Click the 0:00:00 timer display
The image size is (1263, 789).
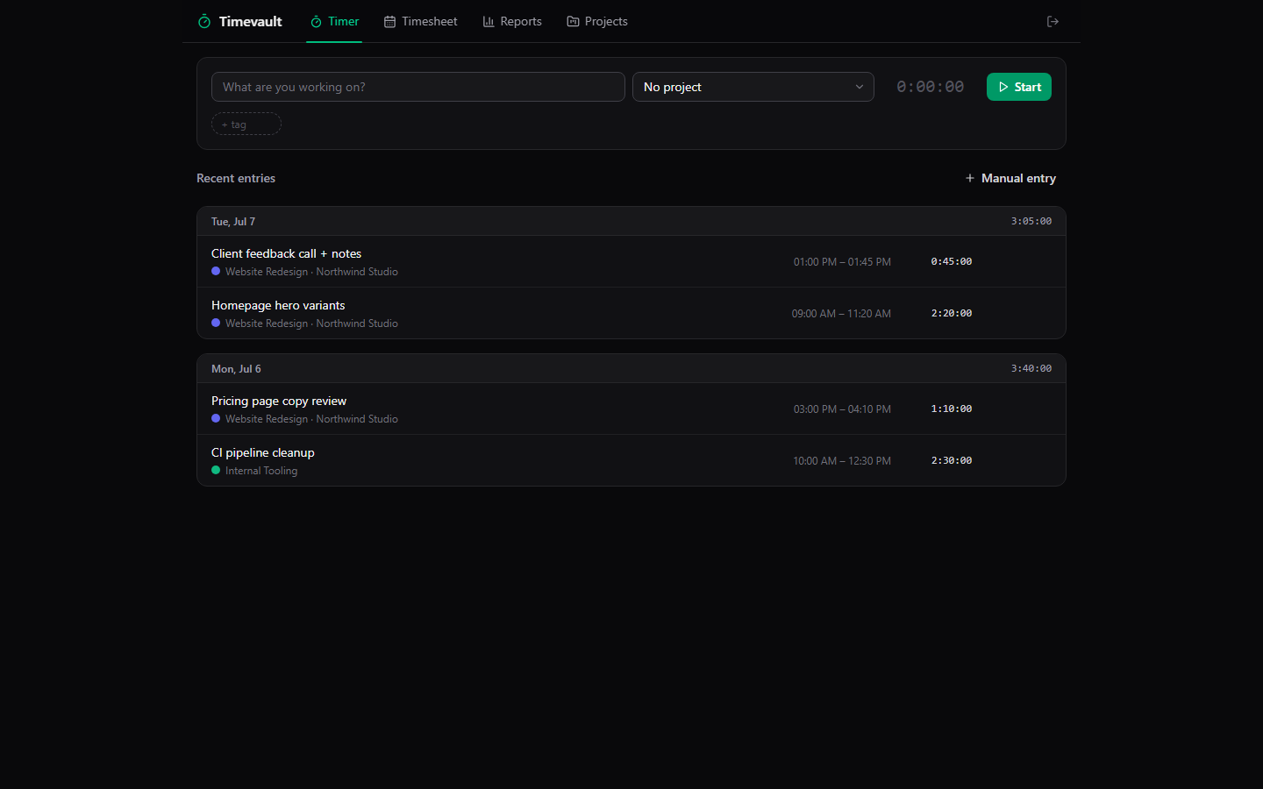(x=930, y=87)
